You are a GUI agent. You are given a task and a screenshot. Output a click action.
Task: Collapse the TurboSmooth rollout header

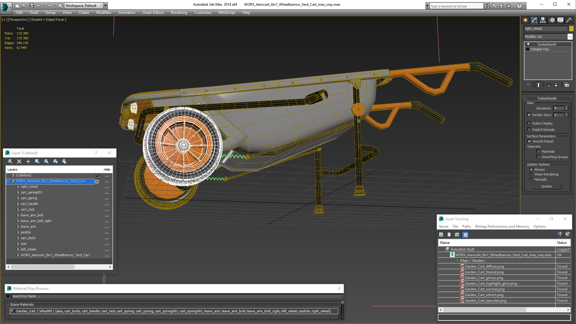547,98
